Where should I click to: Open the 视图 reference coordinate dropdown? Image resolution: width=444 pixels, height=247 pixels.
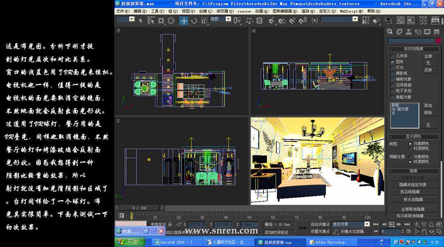pos(221,19)
